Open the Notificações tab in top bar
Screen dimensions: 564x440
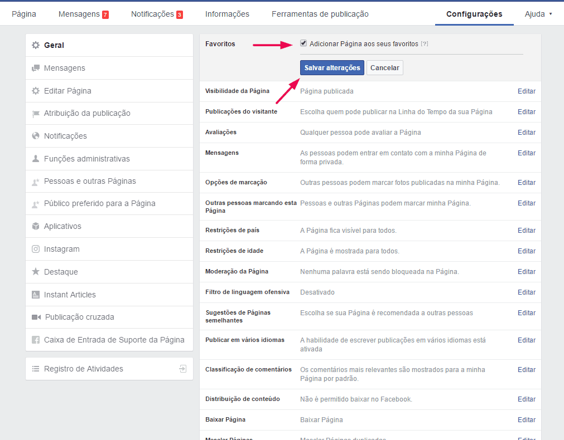click(x=152, y=14)
